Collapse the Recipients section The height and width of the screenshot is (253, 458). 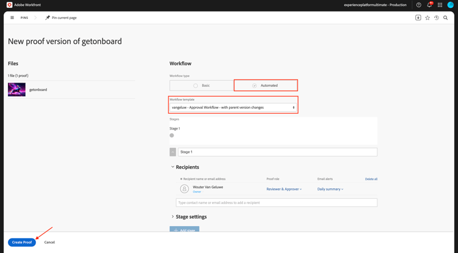[173, 167]
